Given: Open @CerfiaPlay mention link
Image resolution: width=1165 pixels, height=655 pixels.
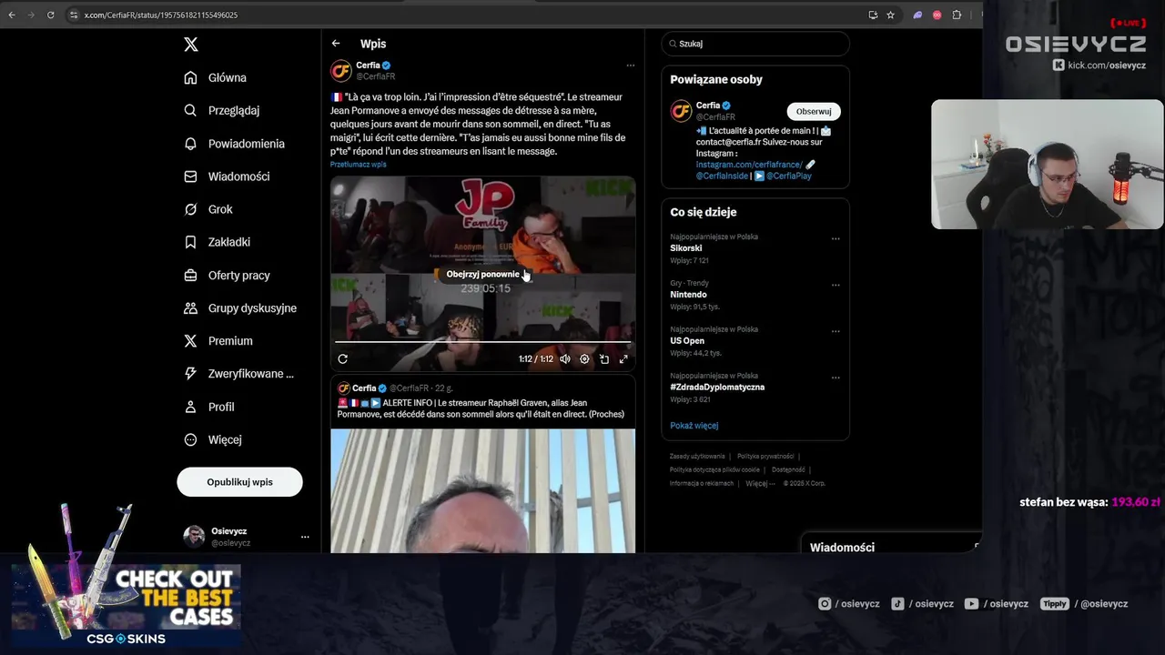Looking at the screenshot, I should [x=788, y=176].
